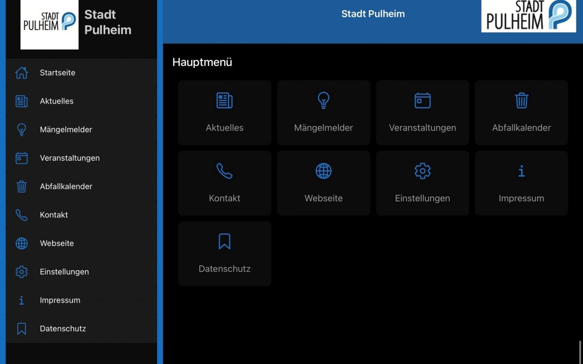Screen dimensions: 583x364
Task: Tap the lightbulb icon on Mängelmelder tile
Action: click(323, 100)
